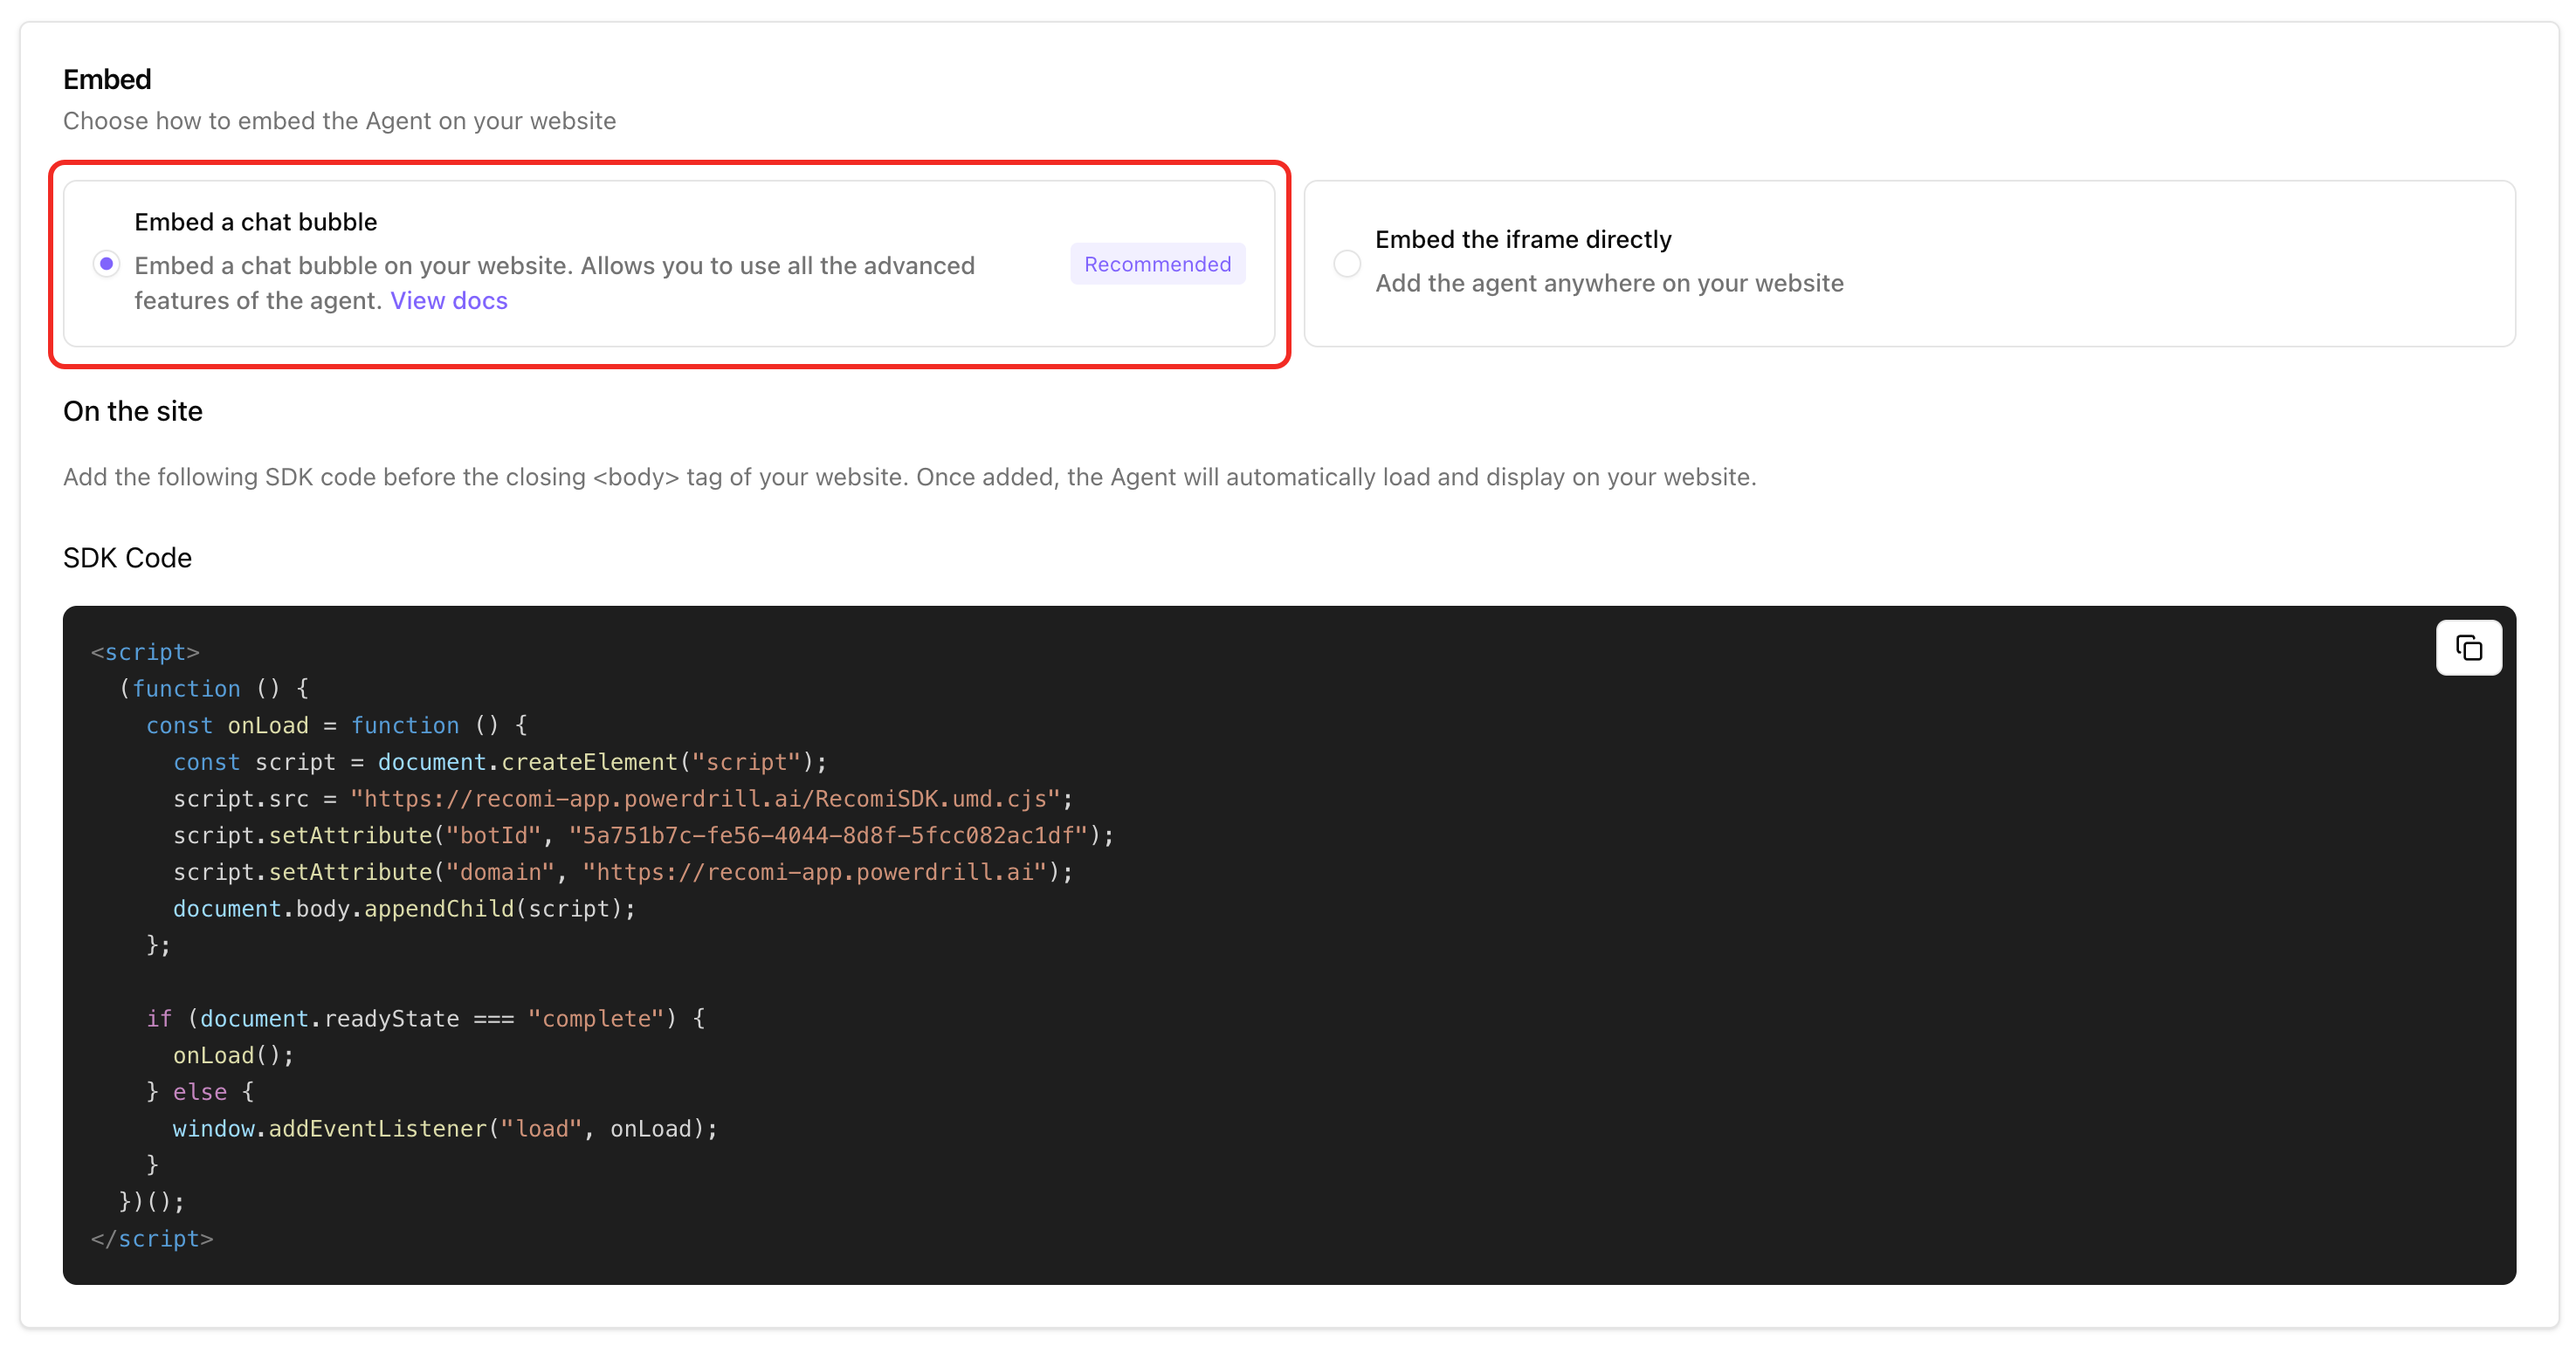Click the Embed section heading
Viewport: 2576px width, 1360px height.
[107, 80]
